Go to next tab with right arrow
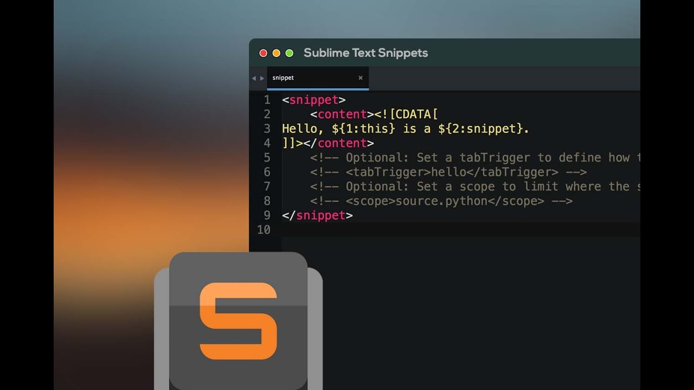Screen dimensions: 694x390 (262, 78)
